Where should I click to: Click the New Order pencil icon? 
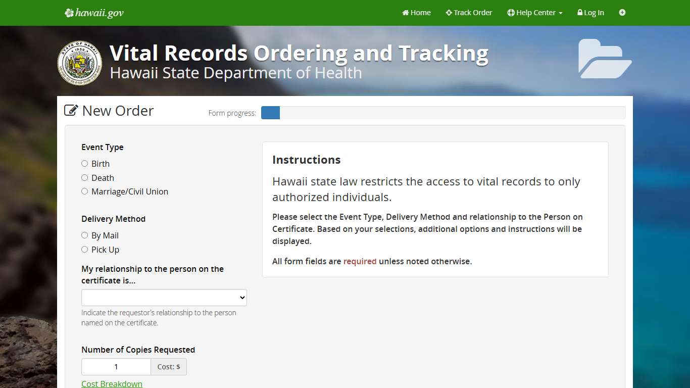(x=71, y=110)
